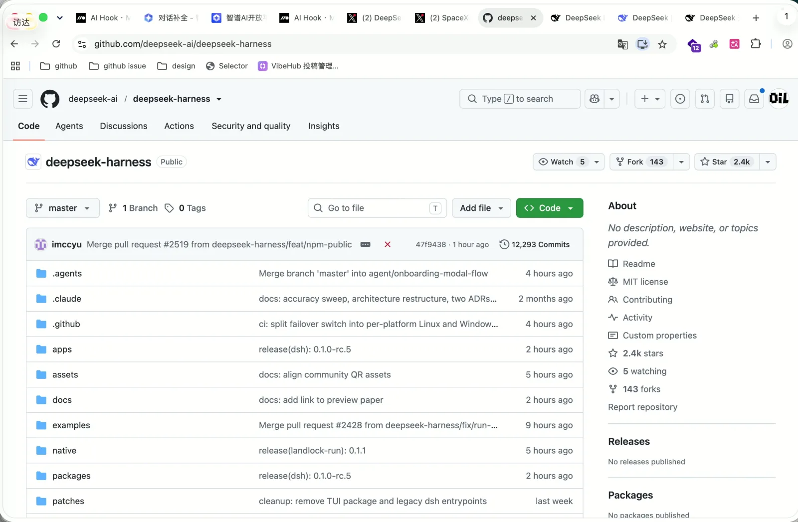Open the install app icon in address bar
Screen dimensions: 798x522
pyautogui.click(x=642, y=44)
